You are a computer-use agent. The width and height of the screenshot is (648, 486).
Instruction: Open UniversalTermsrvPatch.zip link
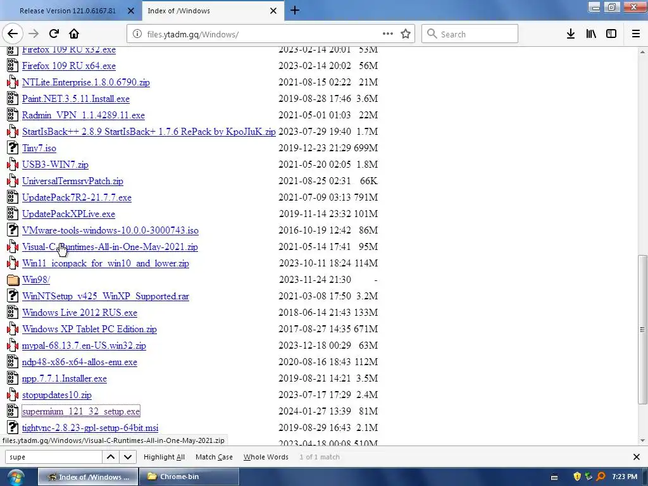(72, 181)
